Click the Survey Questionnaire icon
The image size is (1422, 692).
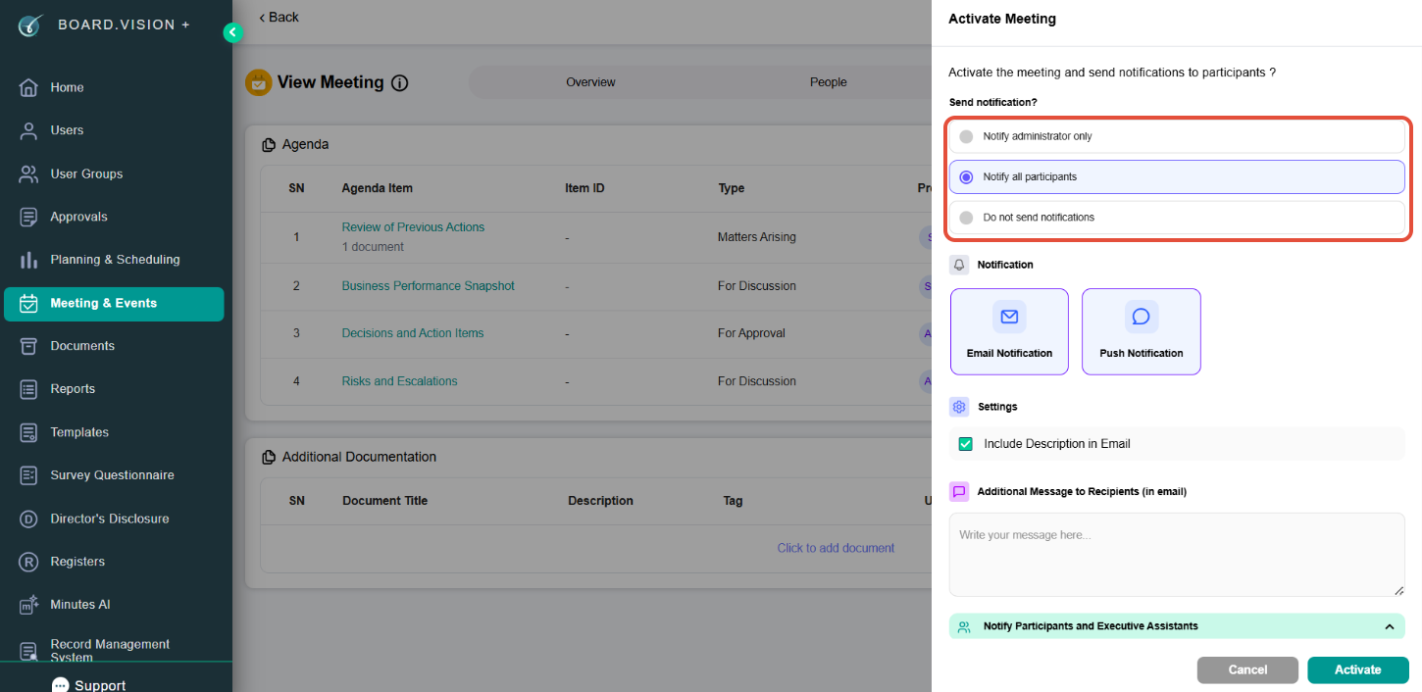[28, 475]
